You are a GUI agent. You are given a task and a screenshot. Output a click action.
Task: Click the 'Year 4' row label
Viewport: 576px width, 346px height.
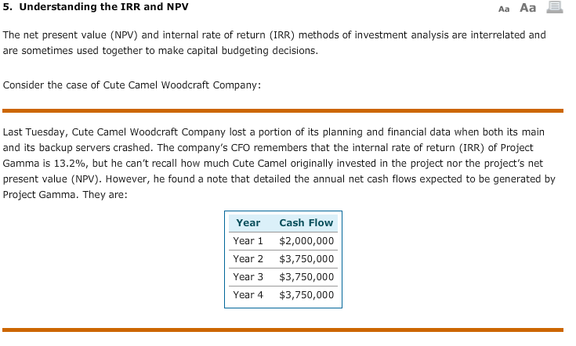248,294
